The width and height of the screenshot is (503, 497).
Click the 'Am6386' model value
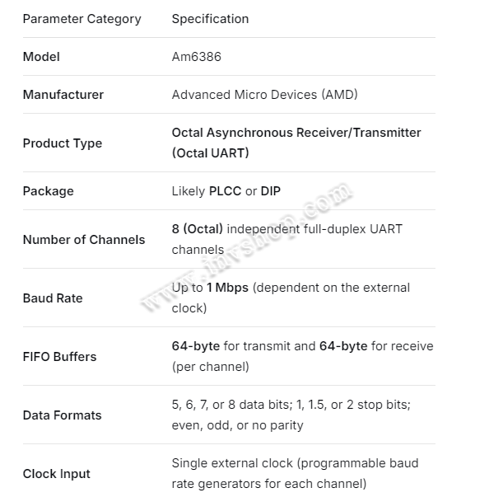pyautogui.click(x=196, y=57)
